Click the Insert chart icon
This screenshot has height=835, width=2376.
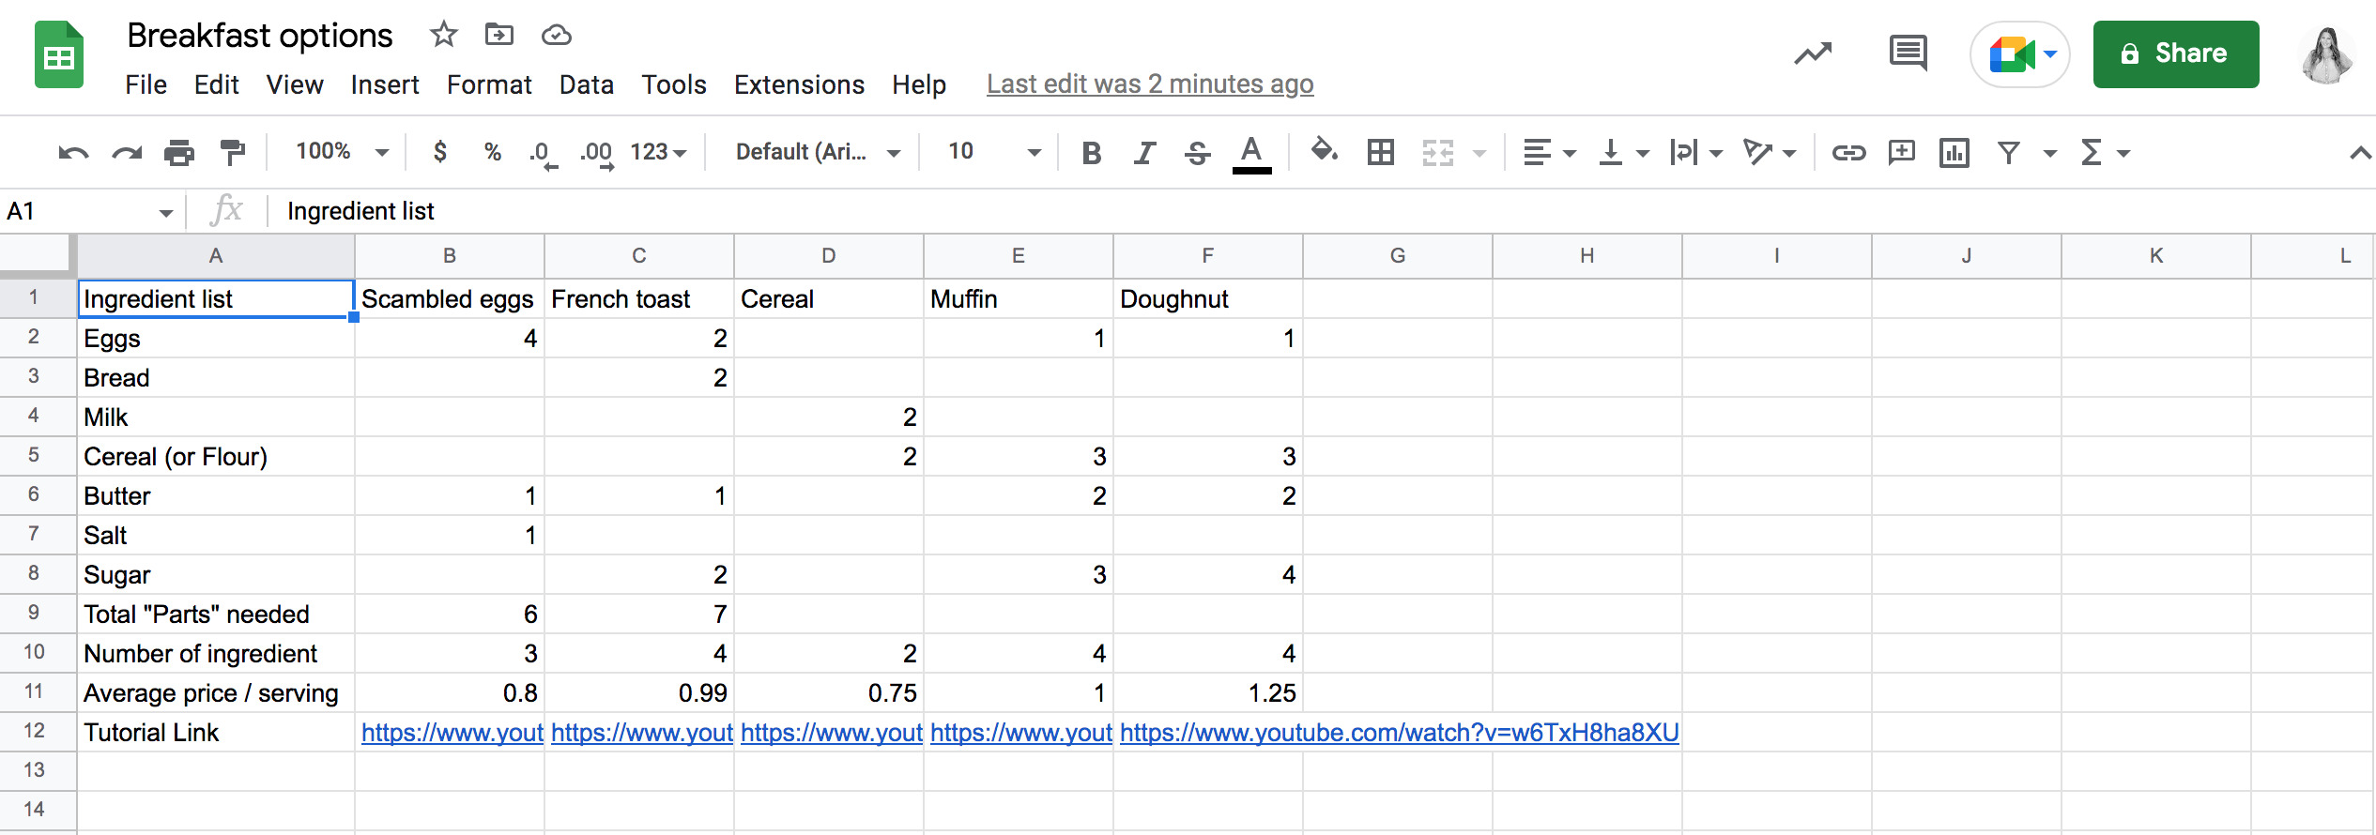point(1954,152)
